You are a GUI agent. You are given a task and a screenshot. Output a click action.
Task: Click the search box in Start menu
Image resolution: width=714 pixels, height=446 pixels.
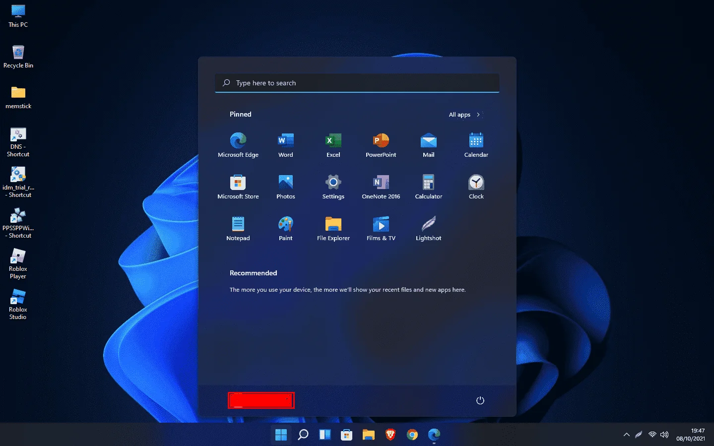point(357,83)
